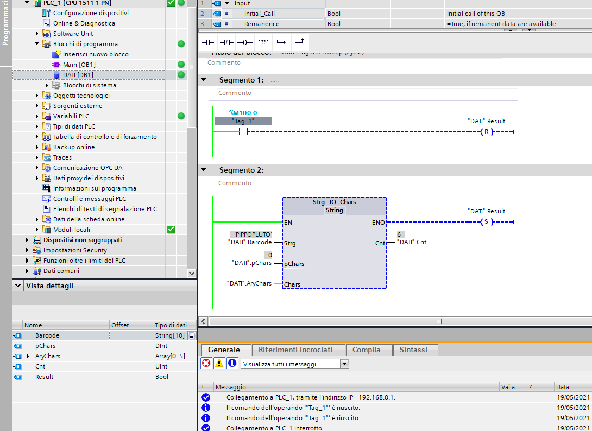Viewport: 592px width, 431px height.
Task: Open Elenchi di testi di segnalazione PLC
Action: click(x=105, y=208)
